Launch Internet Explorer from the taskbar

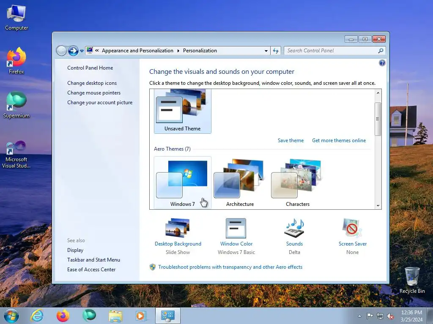click(37, 316)
